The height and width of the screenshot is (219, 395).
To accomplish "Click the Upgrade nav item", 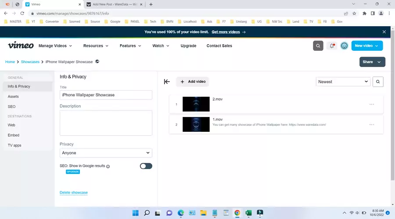I will (188, 46).
